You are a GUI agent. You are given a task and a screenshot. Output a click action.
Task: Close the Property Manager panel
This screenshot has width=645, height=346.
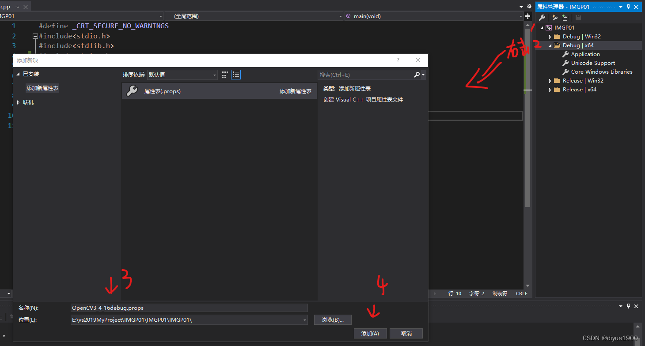(636, 7)
